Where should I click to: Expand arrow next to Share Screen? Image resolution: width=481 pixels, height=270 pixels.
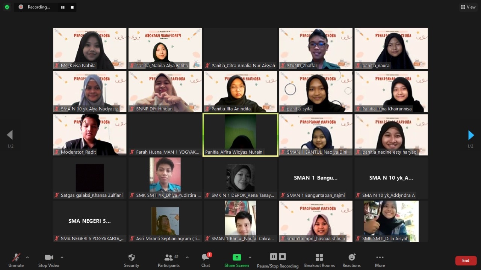250,257
